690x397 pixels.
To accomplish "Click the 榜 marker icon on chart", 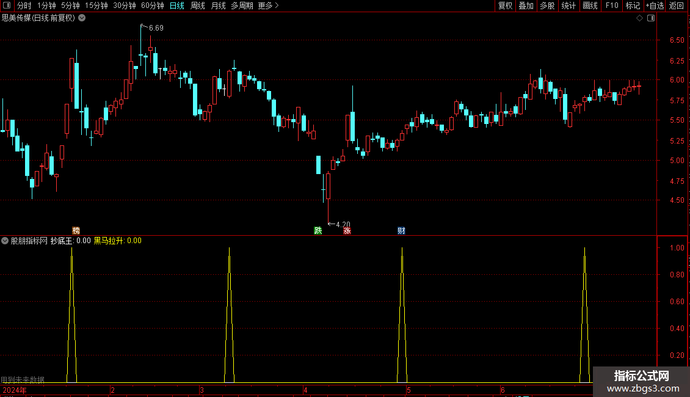I will click(76, 231).
